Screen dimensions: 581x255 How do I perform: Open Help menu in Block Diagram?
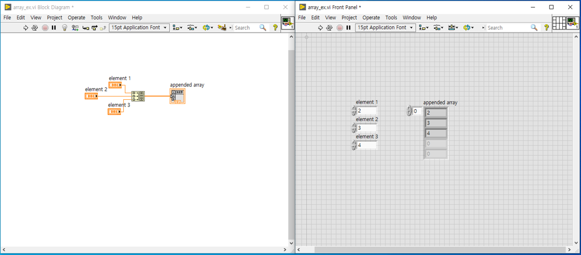click(137, 18)
